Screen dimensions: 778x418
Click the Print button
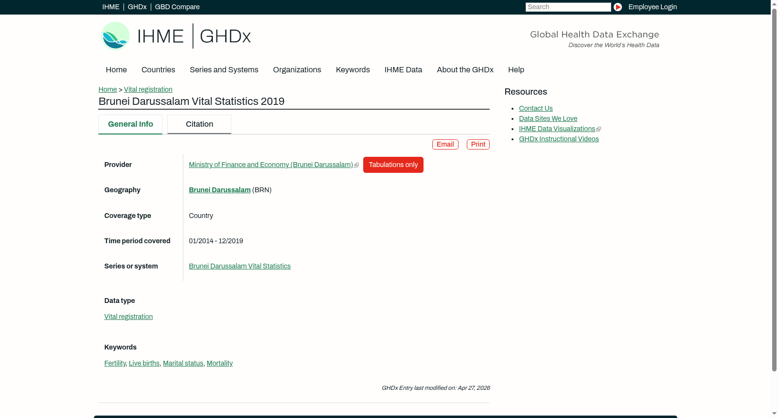coord(478,145)
